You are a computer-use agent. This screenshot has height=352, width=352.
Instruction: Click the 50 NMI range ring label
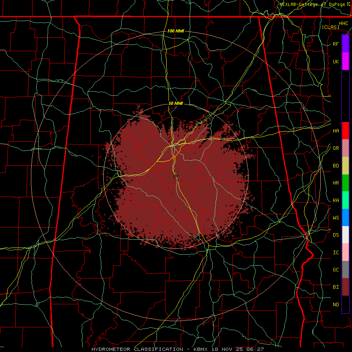tap(176, 104)
